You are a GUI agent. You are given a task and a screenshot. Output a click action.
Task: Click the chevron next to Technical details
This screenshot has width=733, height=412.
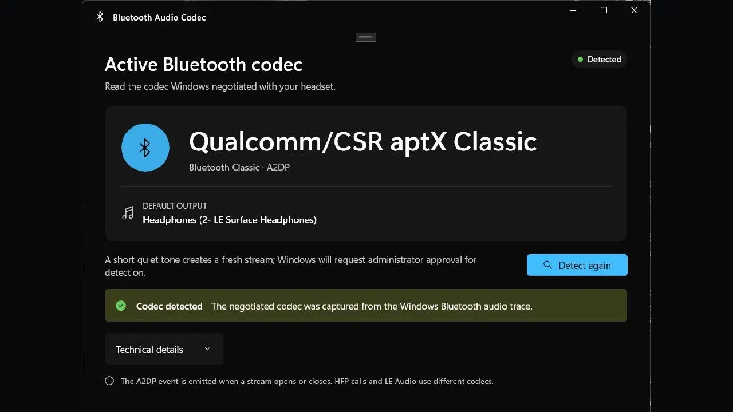pyautogui.click(x=207, y=349)
